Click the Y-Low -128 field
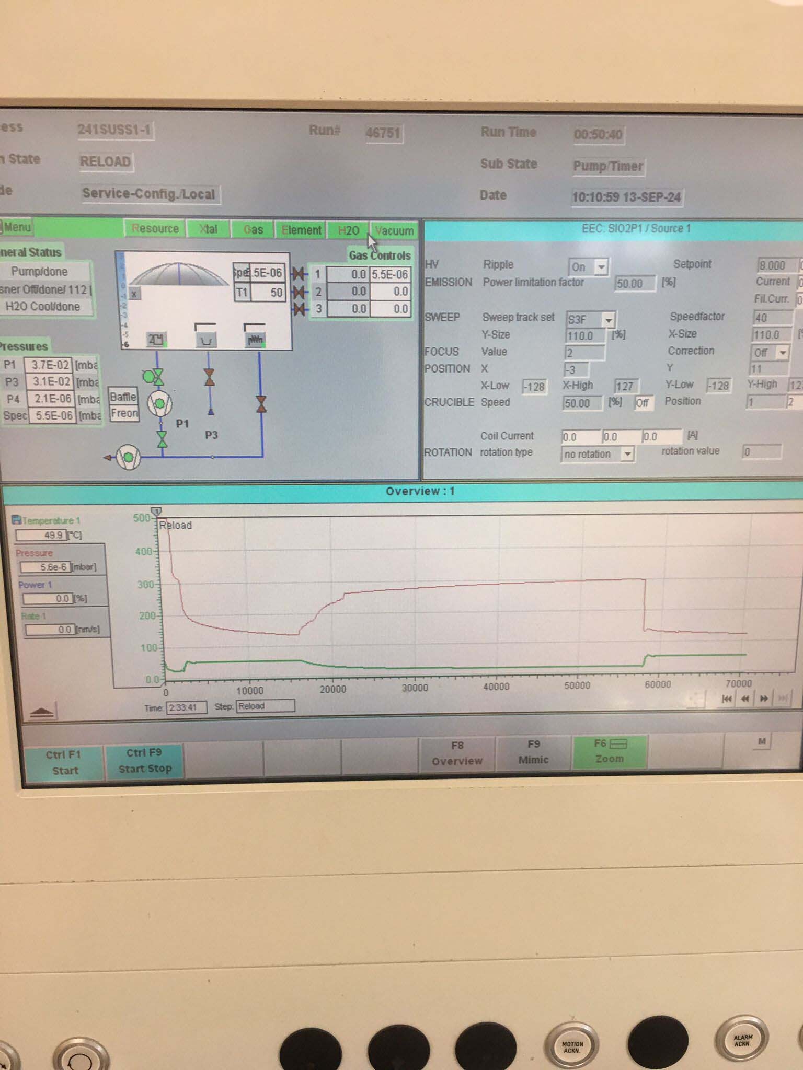This screenshot has width=803, height=1070. pyautogui.click(x=719, y=386)
